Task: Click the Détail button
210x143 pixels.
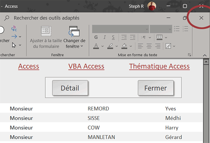Action: (x=70, y=88)
